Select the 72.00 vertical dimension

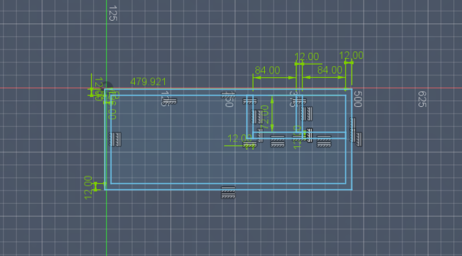(265, 117)
